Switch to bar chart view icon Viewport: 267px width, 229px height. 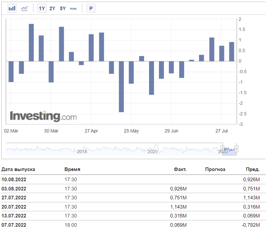tap(12, 8)
